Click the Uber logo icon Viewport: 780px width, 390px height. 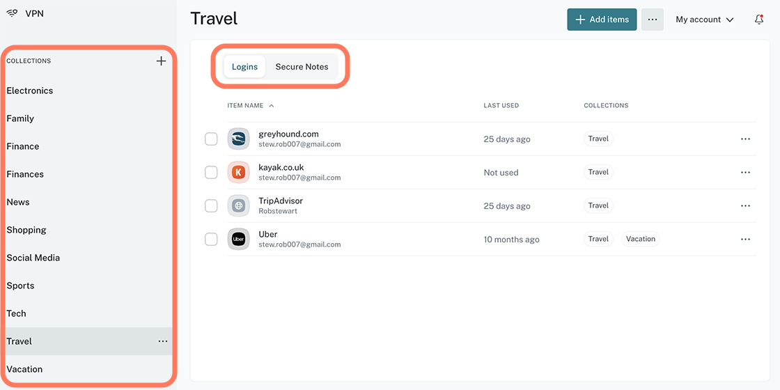coord(238,240)
